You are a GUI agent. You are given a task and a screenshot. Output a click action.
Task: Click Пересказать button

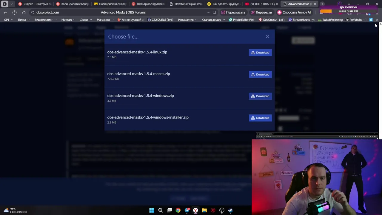(x=233, y=13)
